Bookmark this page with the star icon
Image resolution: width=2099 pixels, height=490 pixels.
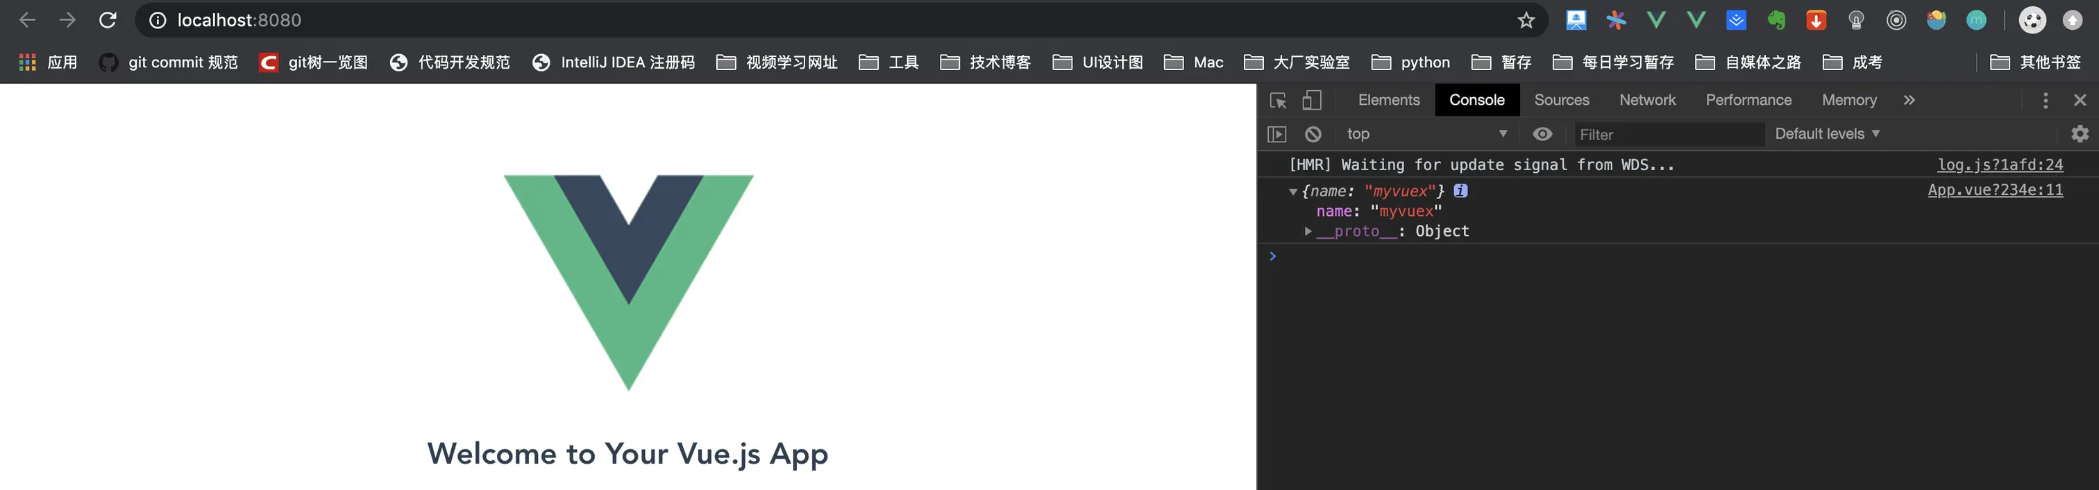click(1526, 20)
